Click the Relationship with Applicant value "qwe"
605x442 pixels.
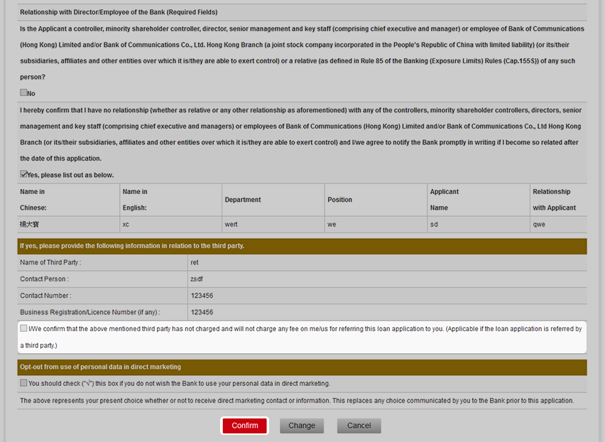539,225
